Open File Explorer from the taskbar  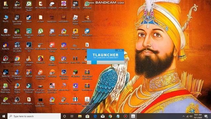point(80,116)
